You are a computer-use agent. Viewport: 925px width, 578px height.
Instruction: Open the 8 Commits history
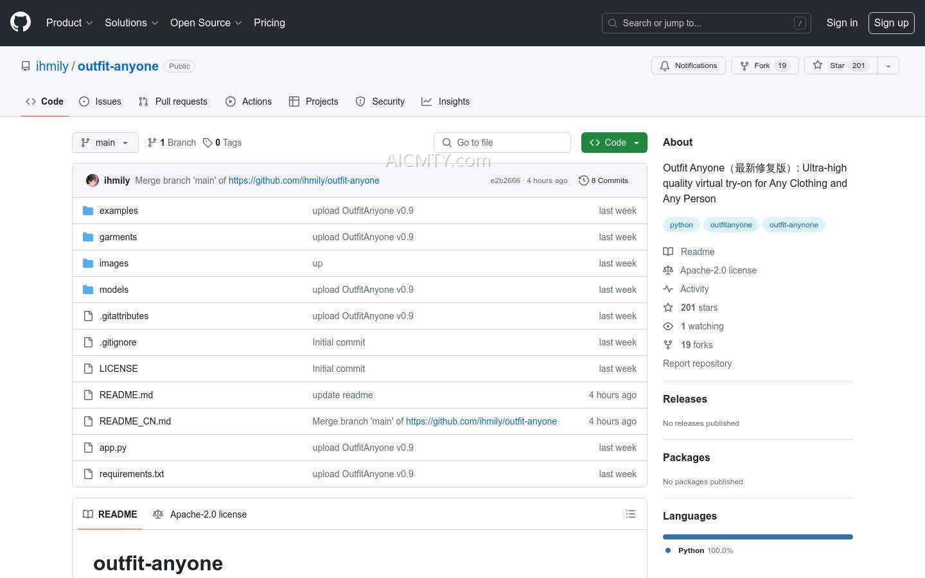603,180
